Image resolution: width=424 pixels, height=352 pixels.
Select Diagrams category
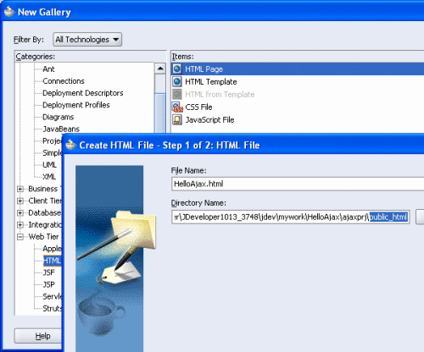point(58,117)
